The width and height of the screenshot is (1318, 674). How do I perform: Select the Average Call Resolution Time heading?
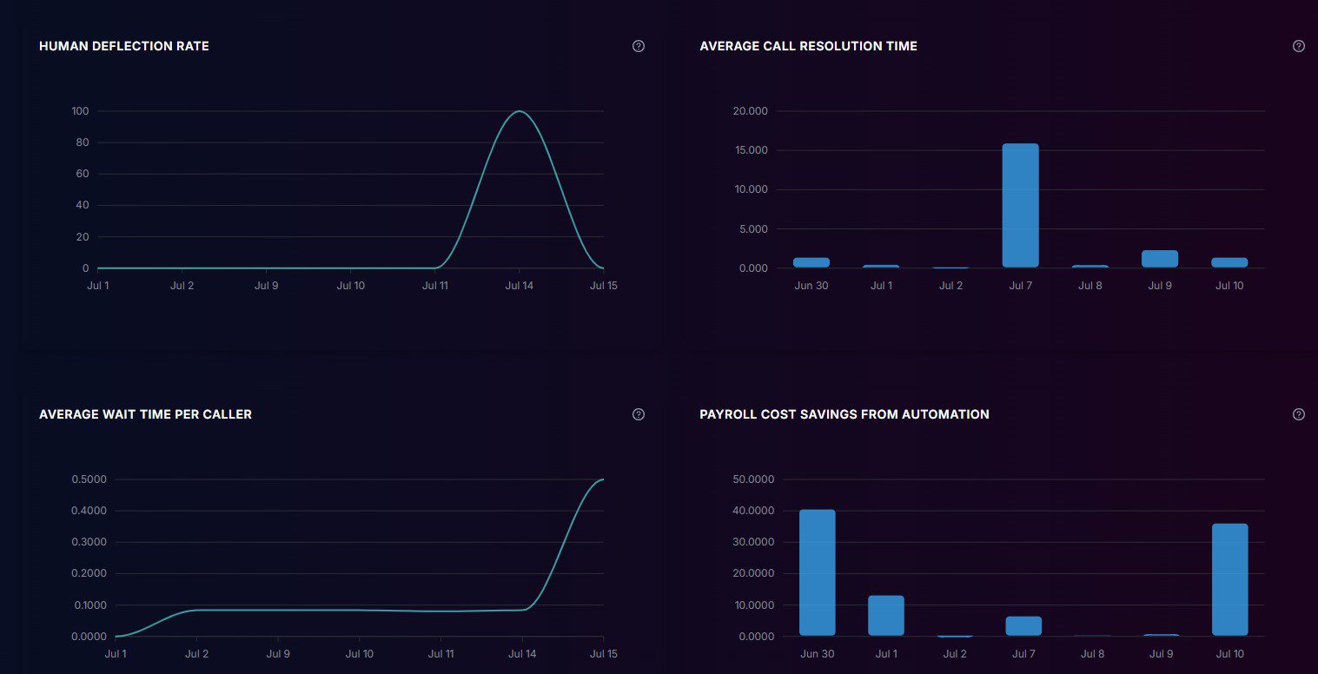808,46
